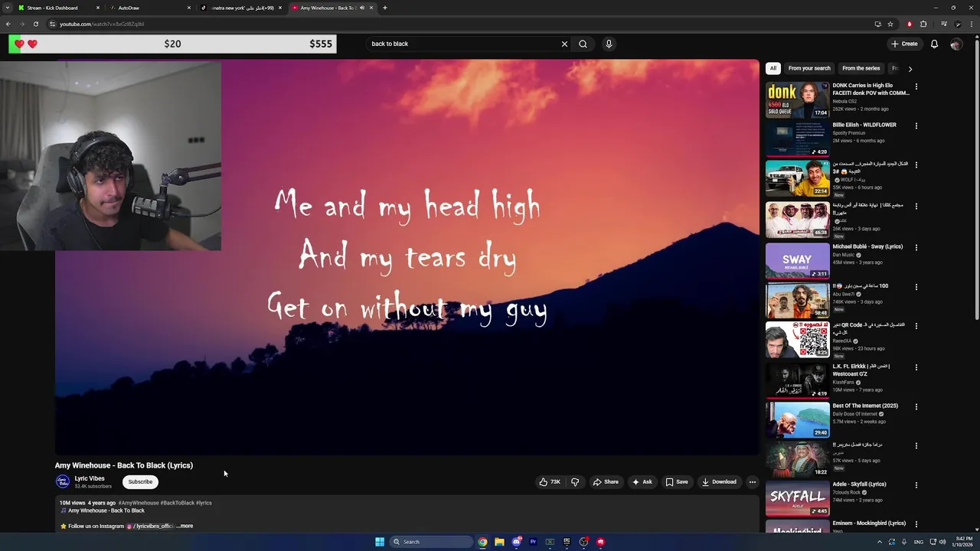Mute the Amy Winehouse tab audio icon
The image size is (980, 551).
362,8
